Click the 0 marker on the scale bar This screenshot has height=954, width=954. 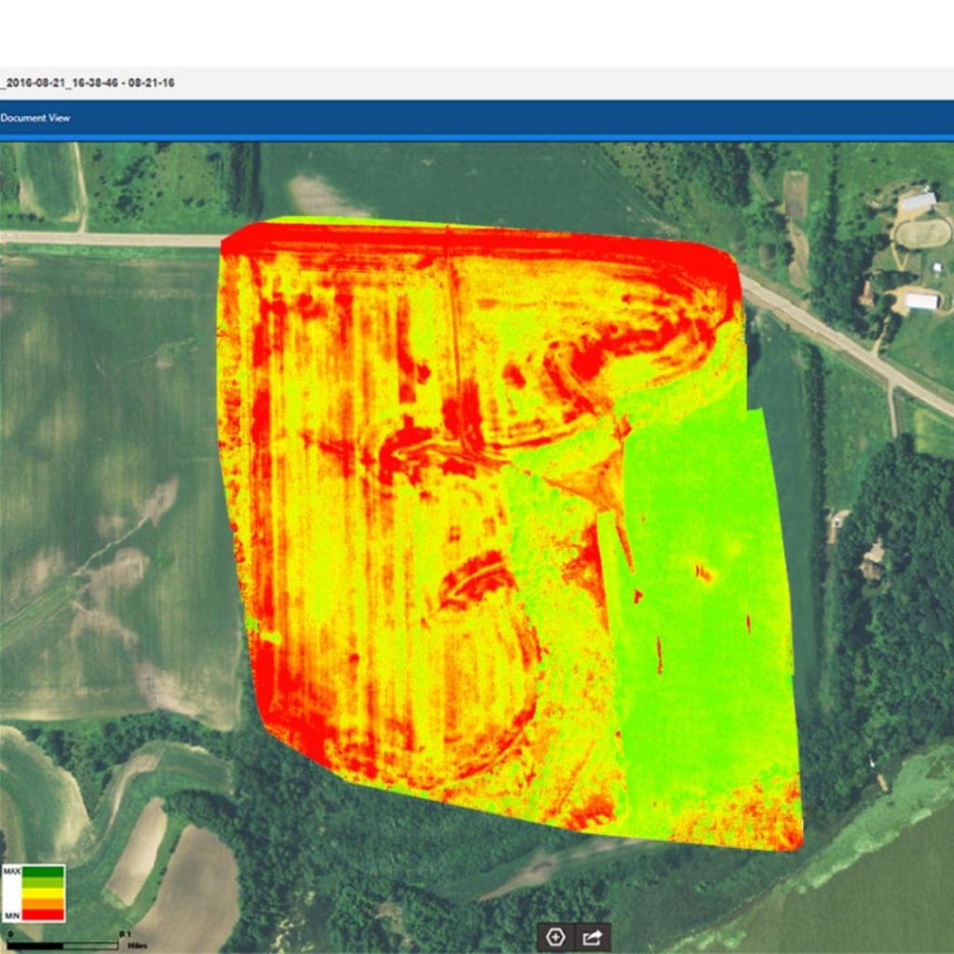pyautogui.click(x=9, y=934)
